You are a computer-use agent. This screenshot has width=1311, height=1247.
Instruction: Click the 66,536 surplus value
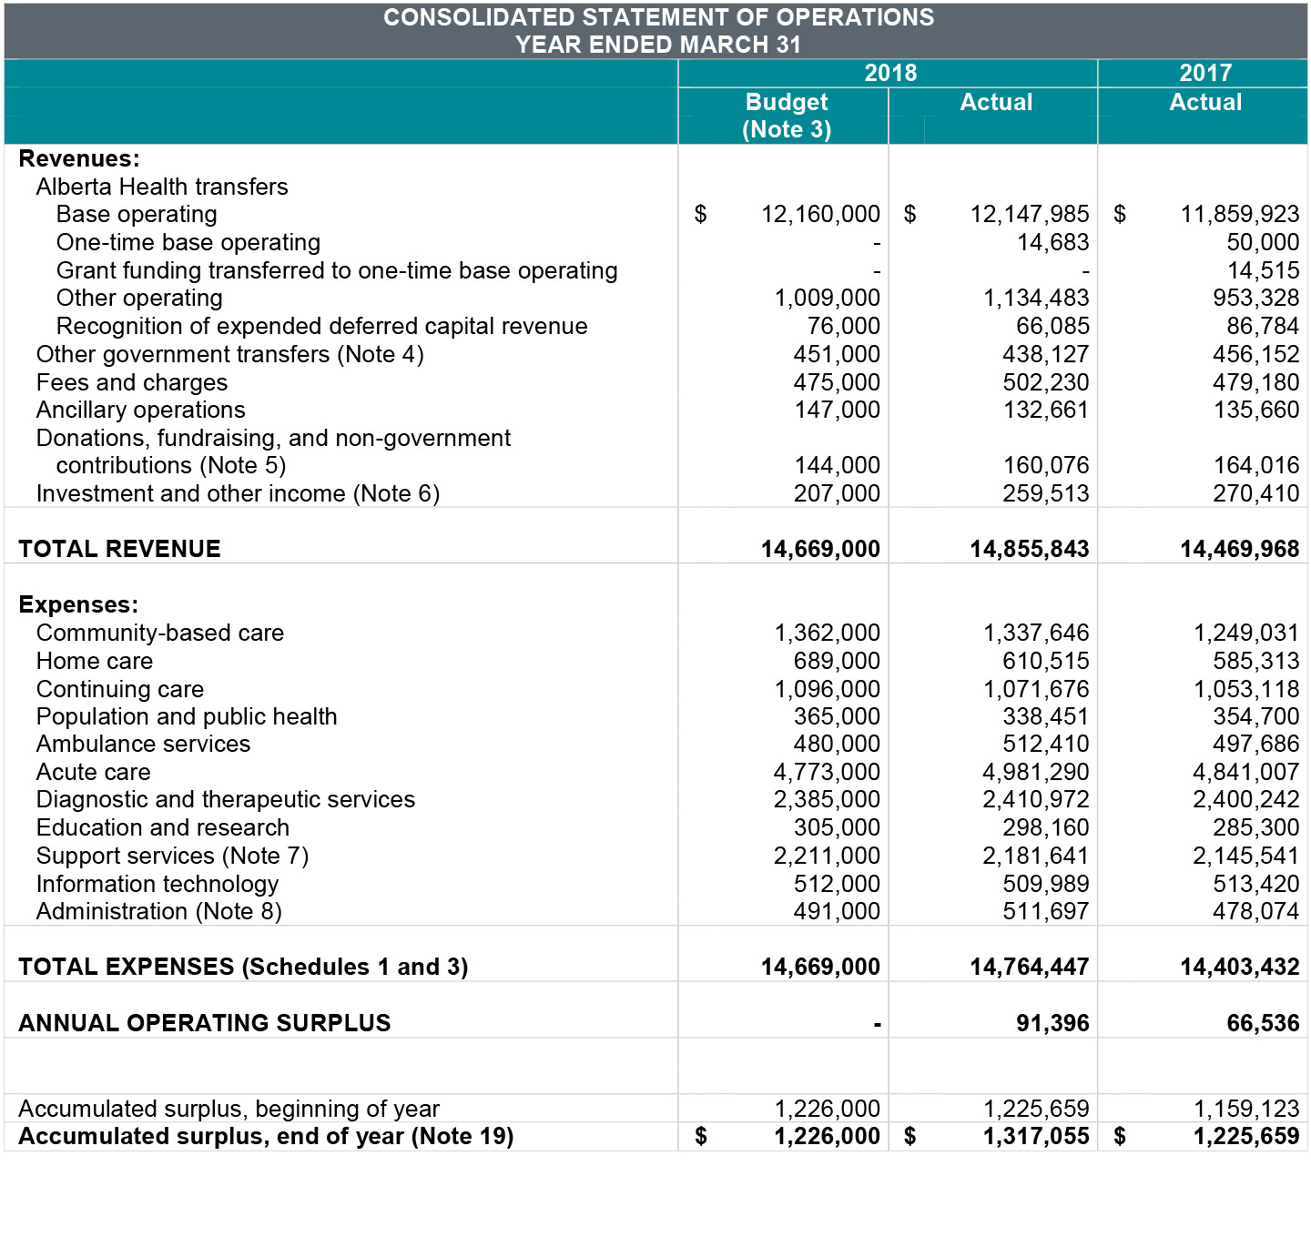[x=1264, y=1024]
